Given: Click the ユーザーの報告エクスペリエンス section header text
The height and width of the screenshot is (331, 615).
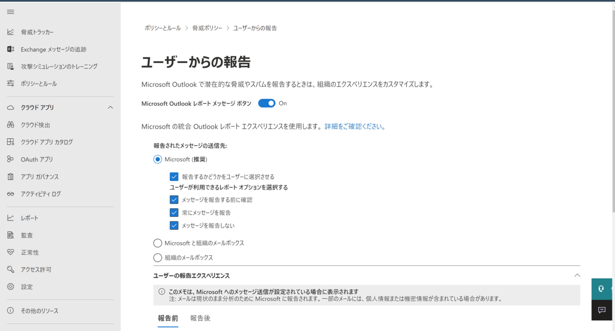Looking at the screenshot, I should pyautogui.click(x=192, y=276).
